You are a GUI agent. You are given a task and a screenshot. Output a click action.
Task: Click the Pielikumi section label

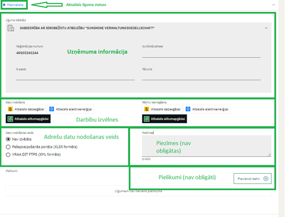click(x=11, y=171)
